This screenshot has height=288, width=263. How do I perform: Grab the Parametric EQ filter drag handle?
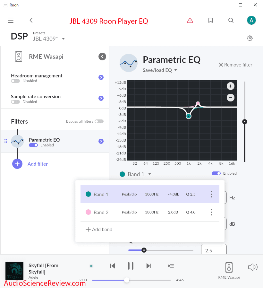point(6,141)
